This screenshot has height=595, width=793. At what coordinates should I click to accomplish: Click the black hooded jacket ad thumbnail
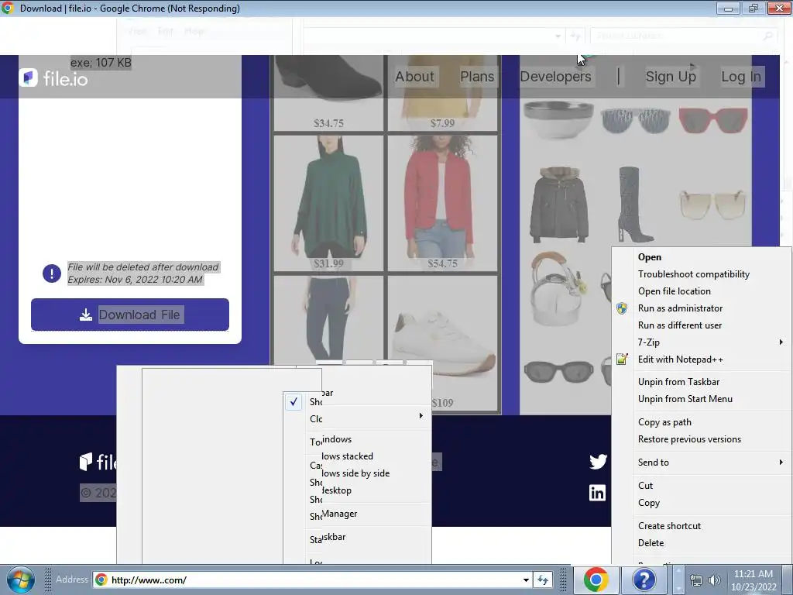[559, 205]
